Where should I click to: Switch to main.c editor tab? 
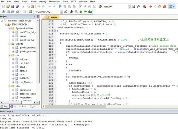52,17
